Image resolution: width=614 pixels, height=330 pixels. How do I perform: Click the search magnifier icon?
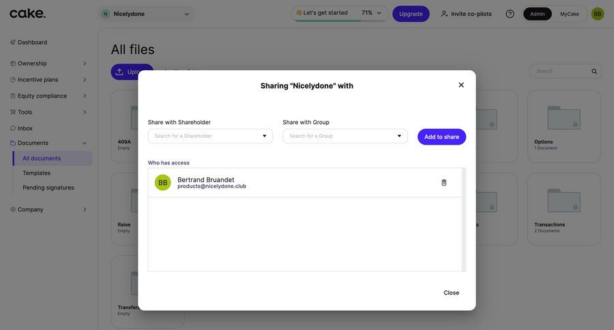click(594, 72)
